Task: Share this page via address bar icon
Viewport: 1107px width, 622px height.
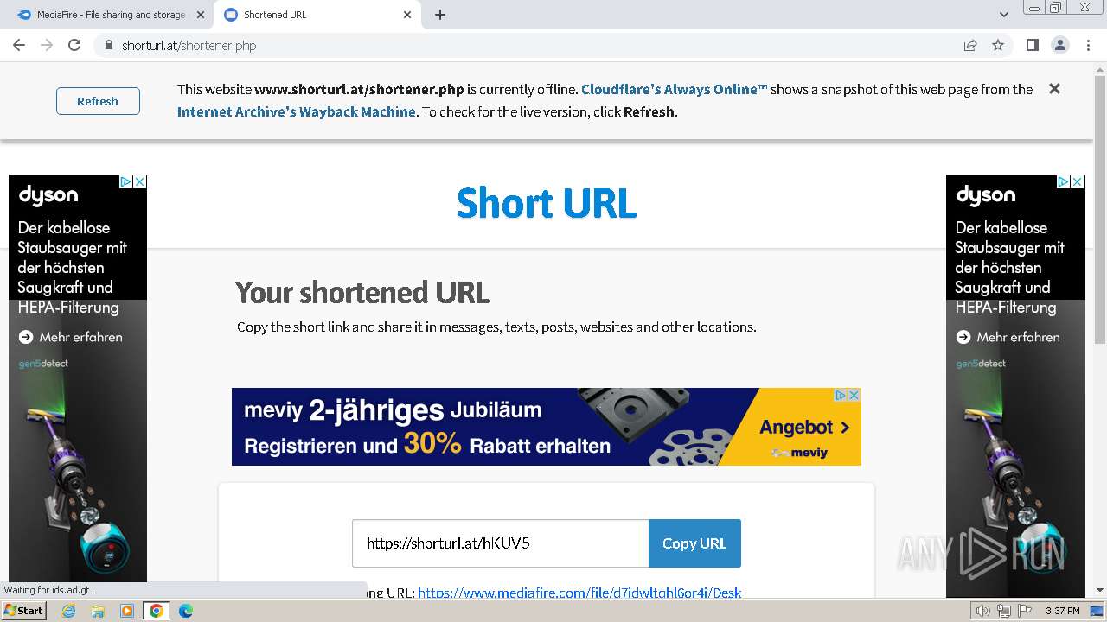Action: [x=970, y=45]
